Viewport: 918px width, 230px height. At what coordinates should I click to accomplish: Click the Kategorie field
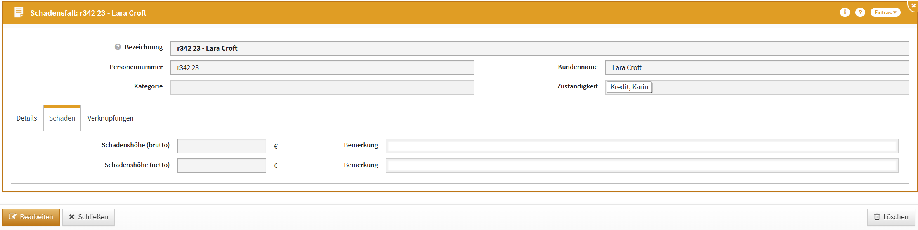(322, 87)
